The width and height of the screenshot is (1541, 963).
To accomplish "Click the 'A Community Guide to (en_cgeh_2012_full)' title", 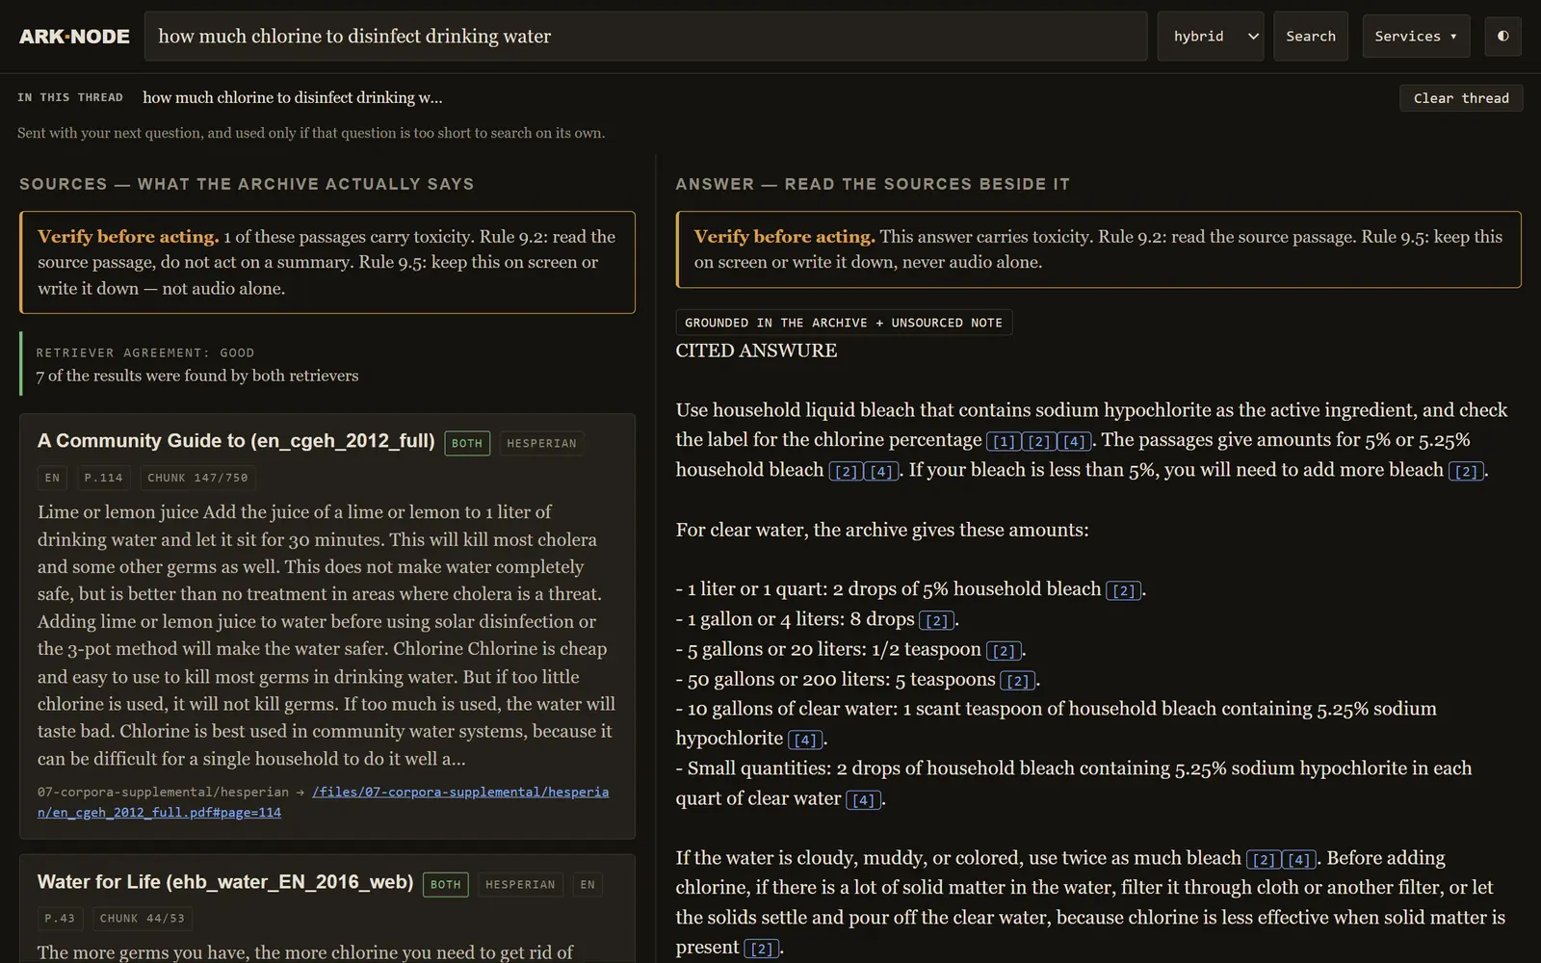I will coord(236,441).
